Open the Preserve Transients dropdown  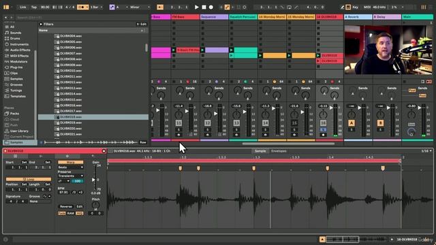70,176
